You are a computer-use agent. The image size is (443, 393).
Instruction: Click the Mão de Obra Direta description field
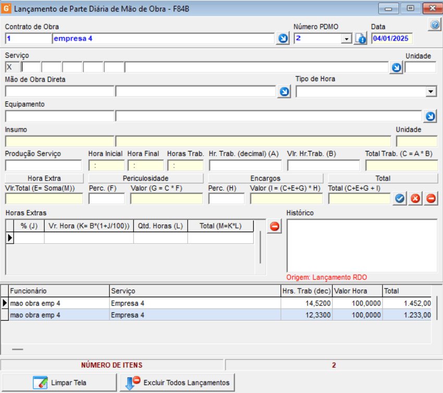pos(196,92)
